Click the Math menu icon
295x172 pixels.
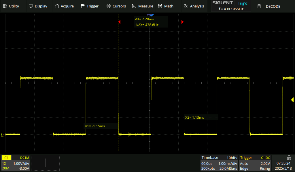(160, 6)
